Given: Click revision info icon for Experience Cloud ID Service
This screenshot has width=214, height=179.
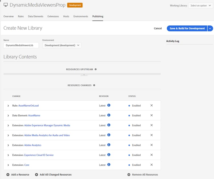Looking at the screenshot, I should tap(109, 155).
